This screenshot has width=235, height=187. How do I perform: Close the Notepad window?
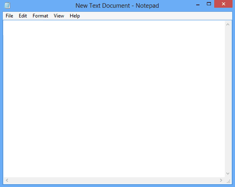tap(223, 4)
